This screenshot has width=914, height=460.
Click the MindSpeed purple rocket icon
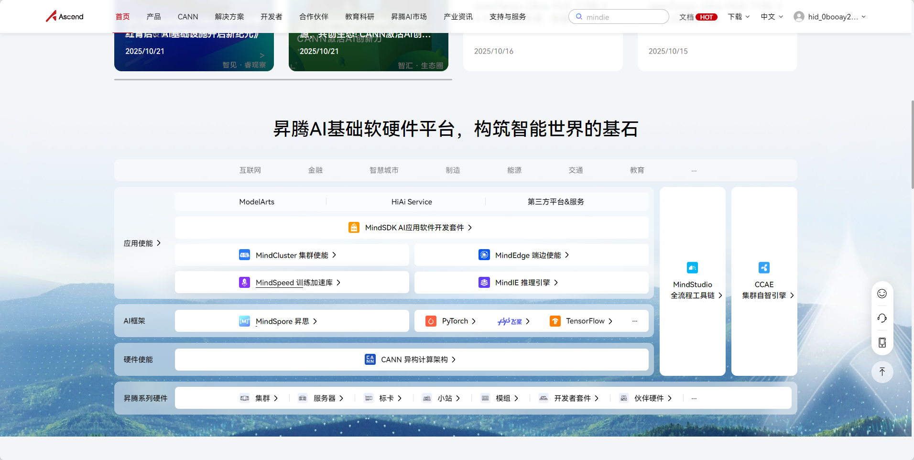pos(244,283)
